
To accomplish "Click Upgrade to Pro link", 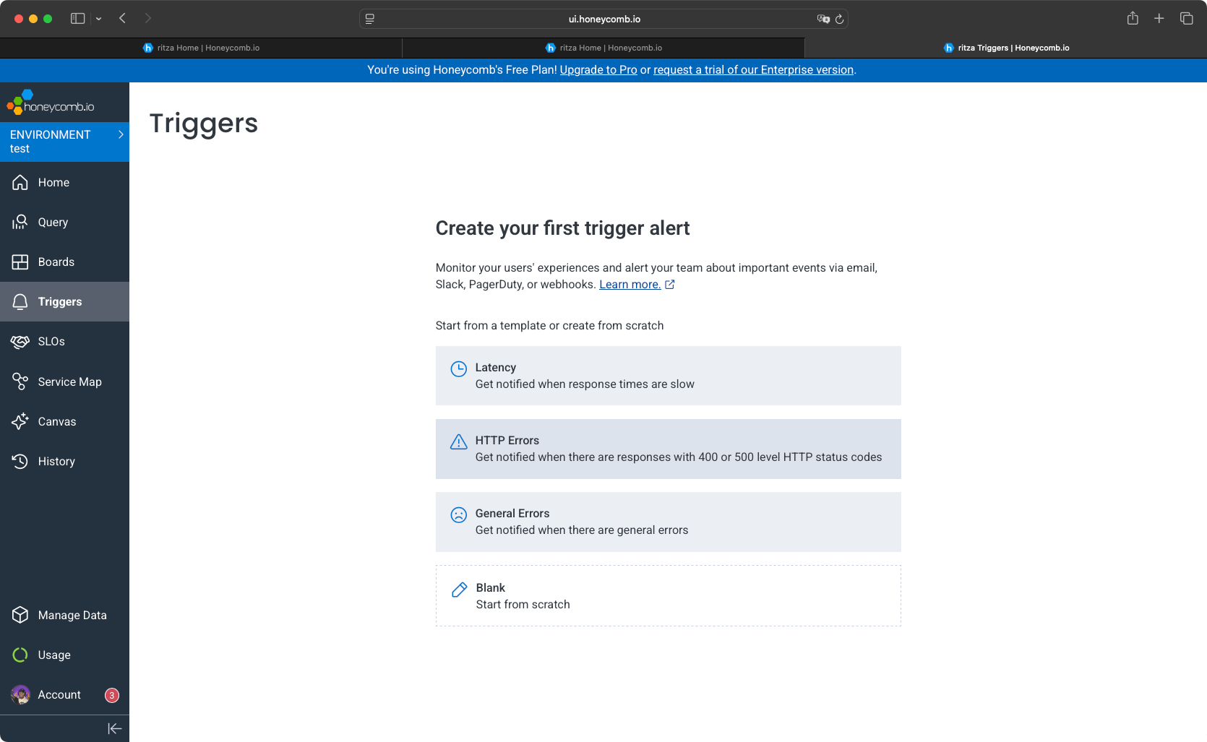I will (598, 70).
